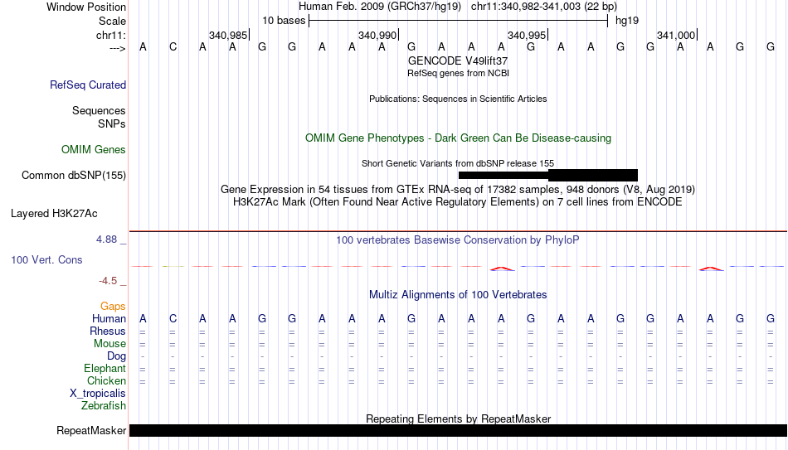Select the X_tropicalis species label
The height and width of the screenshot is (450, 788).
(x=98, y=394)
